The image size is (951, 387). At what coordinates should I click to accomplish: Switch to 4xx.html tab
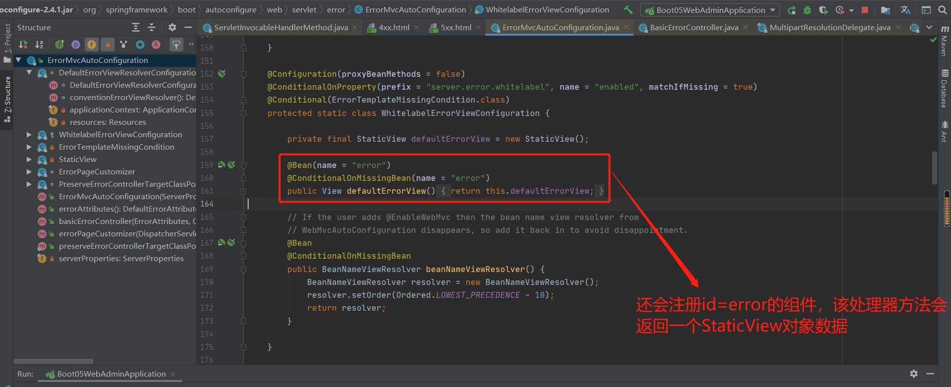pos(394,27)
